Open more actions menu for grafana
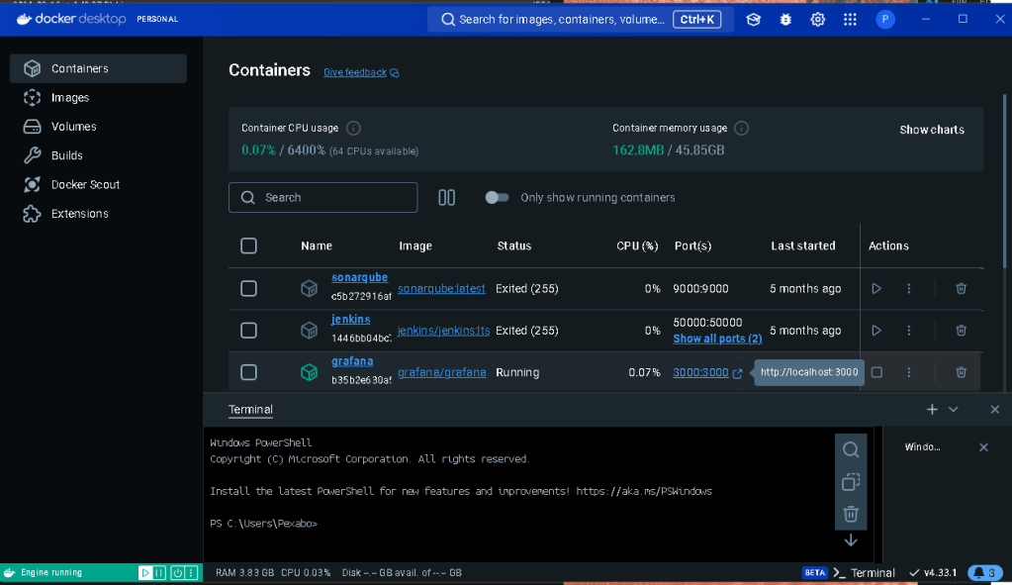Viewport: 1012px width, 585px height. pyautogui.click(x=909, y=372)
